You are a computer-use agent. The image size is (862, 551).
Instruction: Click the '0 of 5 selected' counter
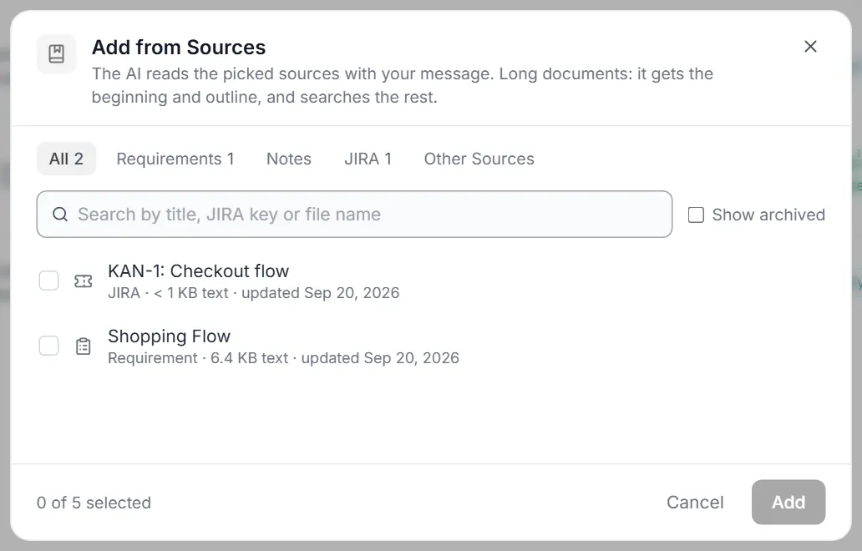pos(94,503)
